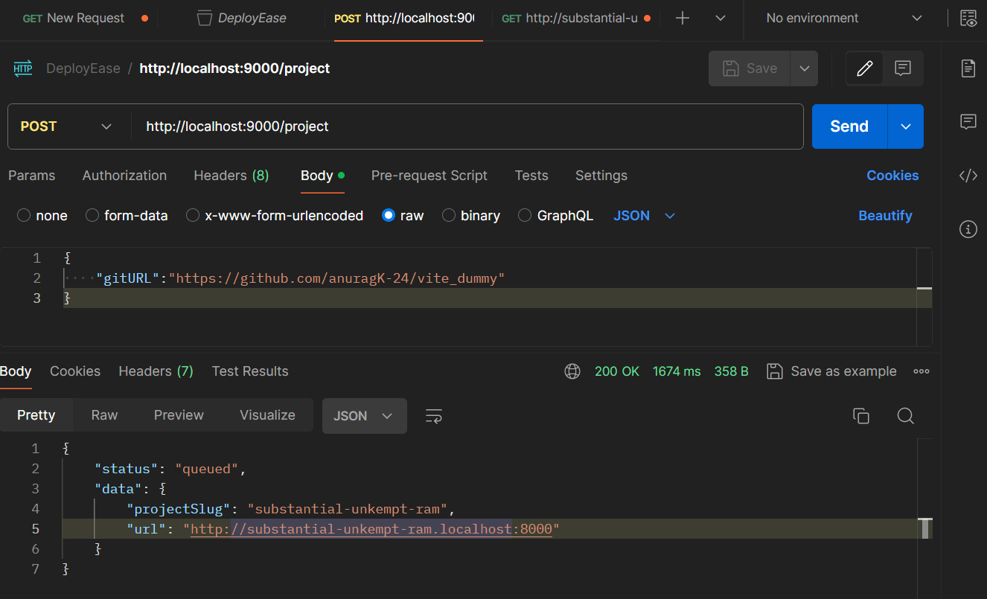Open the comments icon in right sidebar

point(968,122)
